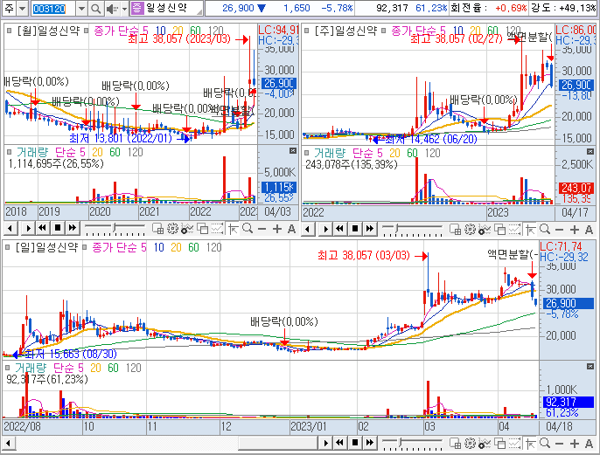Adjust the daily chart zoom slider

401,443
